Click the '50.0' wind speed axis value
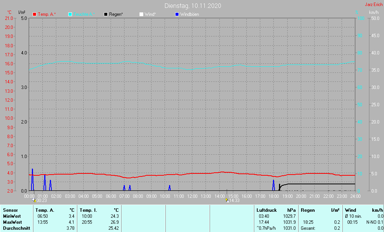This screenshot has height=232, width=384. tap(375, 18)
